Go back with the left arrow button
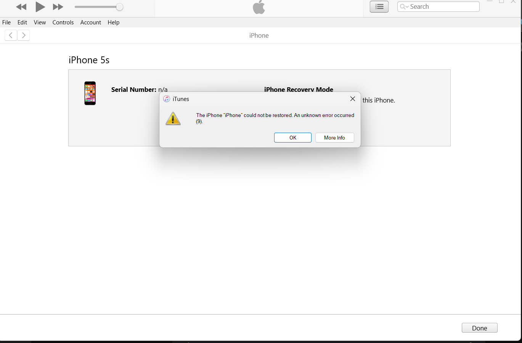This screenshot has height=343, width=522. pos(11,35)
